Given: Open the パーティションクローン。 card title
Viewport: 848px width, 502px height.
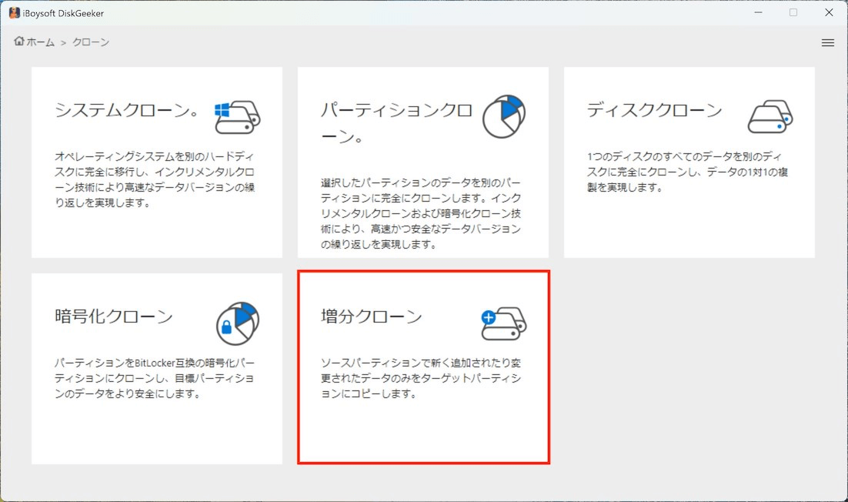Looking at the screenshot, I should click(396, 123).
